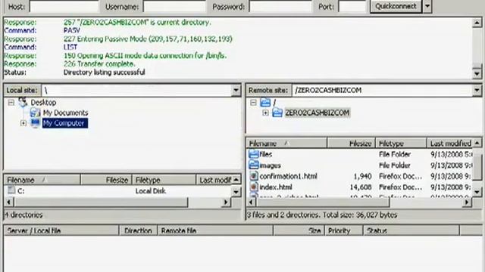
Task: Click local file list scroll up arrow
Action: [236, 180]
